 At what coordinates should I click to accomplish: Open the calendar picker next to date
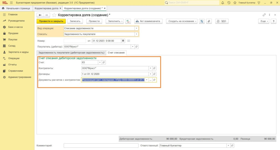[x=123, y=41]
